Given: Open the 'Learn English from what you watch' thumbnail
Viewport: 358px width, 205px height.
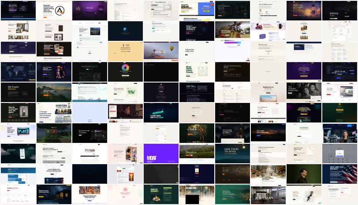Looking at the screenshot, I should point(54,174).
